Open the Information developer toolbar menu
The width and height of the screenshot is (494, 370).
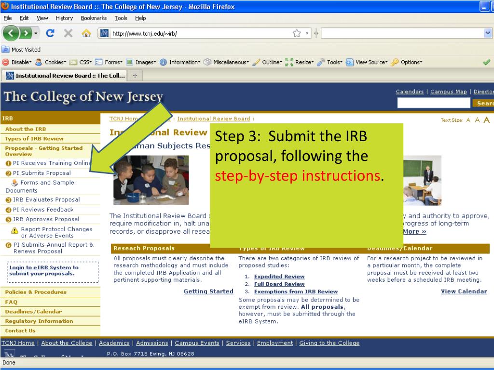pyautogui.click(x=180, y=62)
